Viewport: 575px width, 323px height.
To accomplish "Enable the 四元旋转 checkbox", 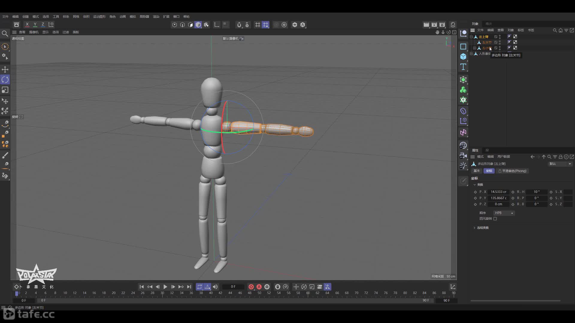I will 495,219.
